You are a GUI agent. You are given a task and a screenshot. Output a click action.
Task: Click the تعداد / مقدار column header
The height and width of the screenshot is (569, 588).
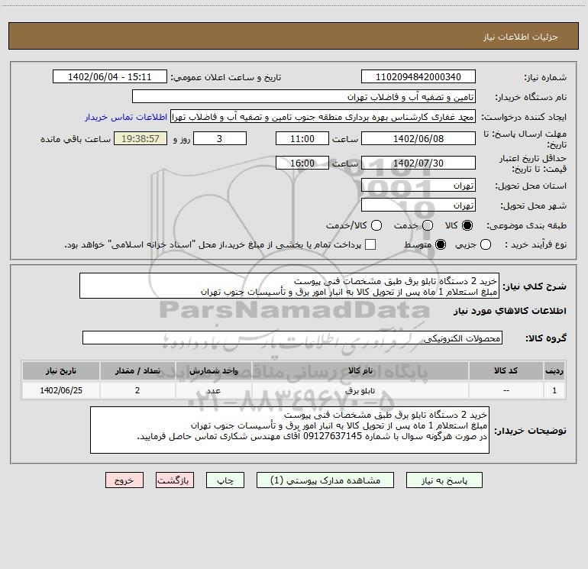pyautogui.click(x=137, y=370)
